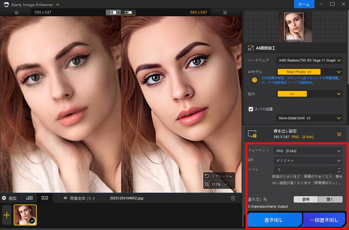Click the 書き出し export button

coord(274,220)
